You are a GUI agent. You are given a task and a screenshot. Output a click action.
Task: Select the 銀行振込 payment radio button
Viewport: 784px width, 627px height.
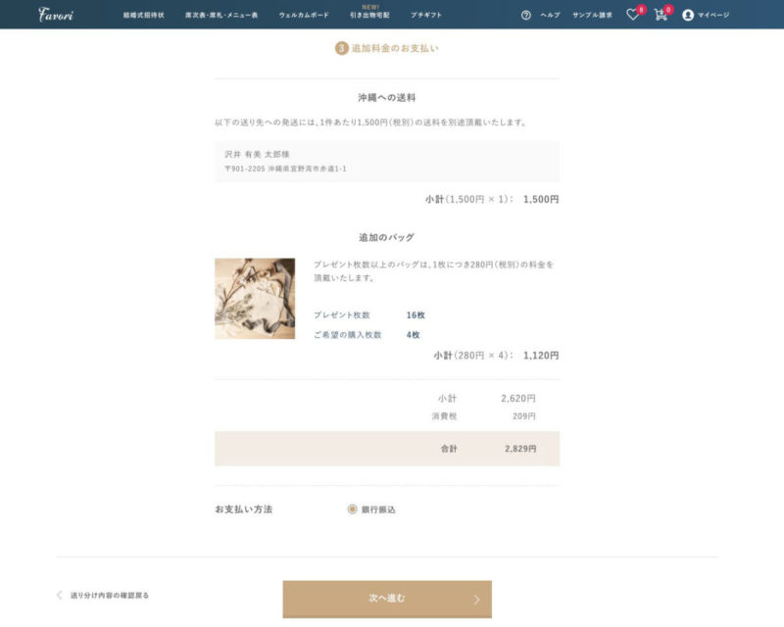352,509
